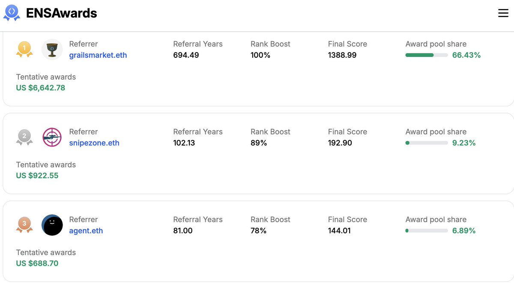This screenshot has width=514, height=283.
Task: Click the 66.43% award pool progress bar
Action: click(x=427, y=55)
